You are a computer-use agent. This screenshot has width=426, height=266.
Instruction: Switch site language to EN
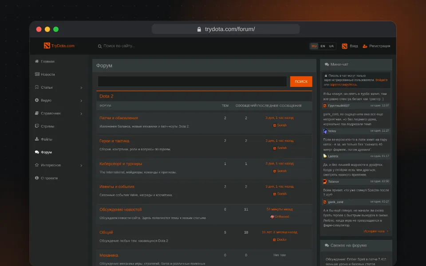click(x=323, y=46)
